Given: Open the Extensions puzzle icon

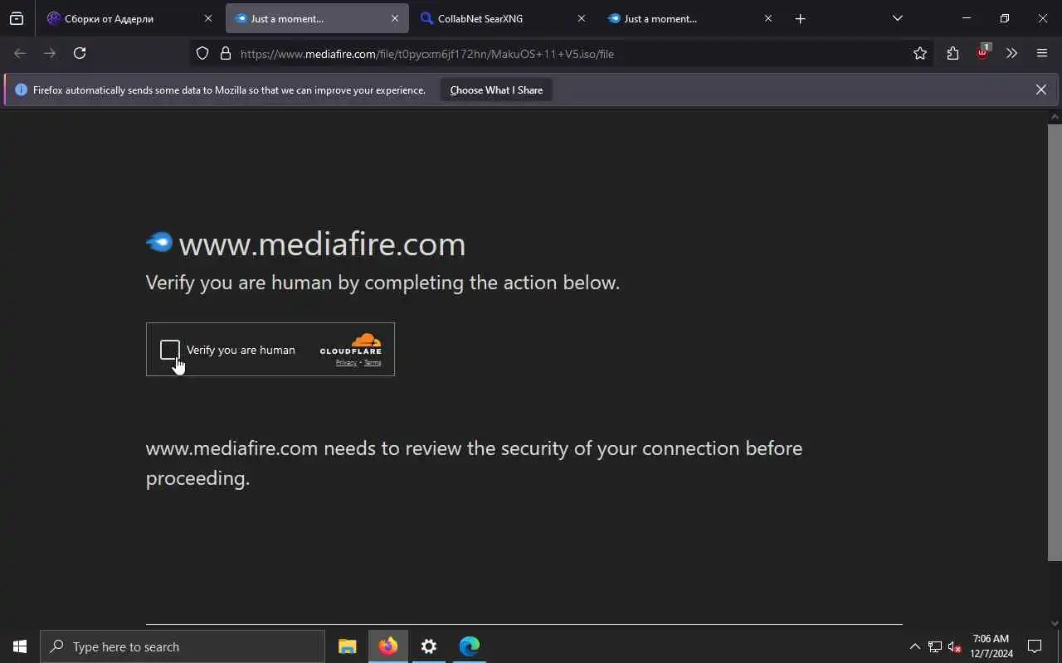Looking at the screenshot, I should (x=952, y=53).
